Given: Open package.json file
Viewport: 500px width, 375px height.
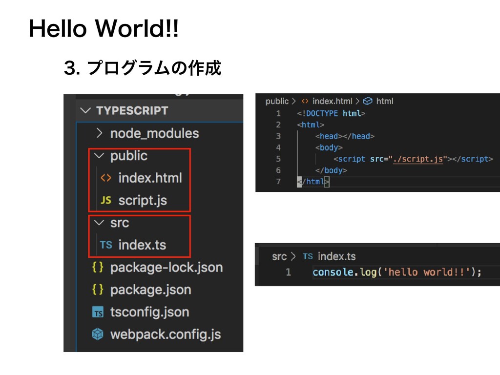Looking at the screenshot, I should (150, 290).
